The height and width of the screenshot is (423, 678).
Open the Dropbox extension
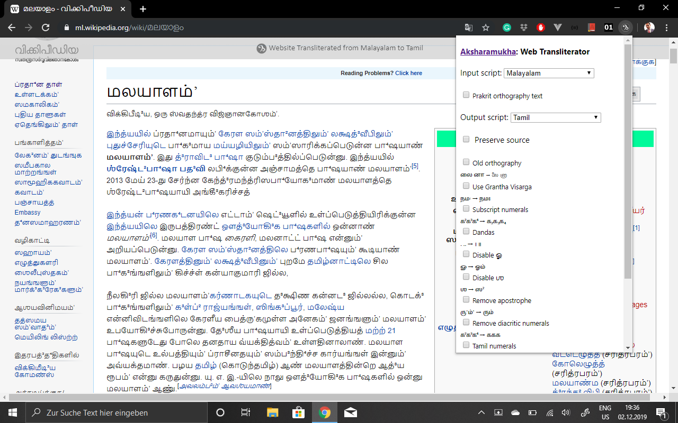point(524,27)
